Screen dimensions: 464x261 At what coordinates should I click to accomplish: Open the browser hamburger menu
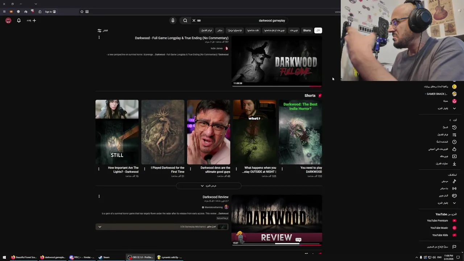click(4, 12)
